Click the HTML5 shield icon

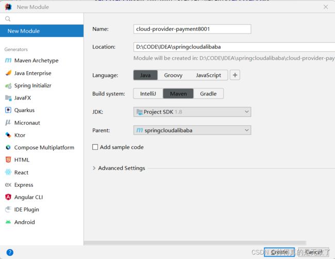pos(8,160)
